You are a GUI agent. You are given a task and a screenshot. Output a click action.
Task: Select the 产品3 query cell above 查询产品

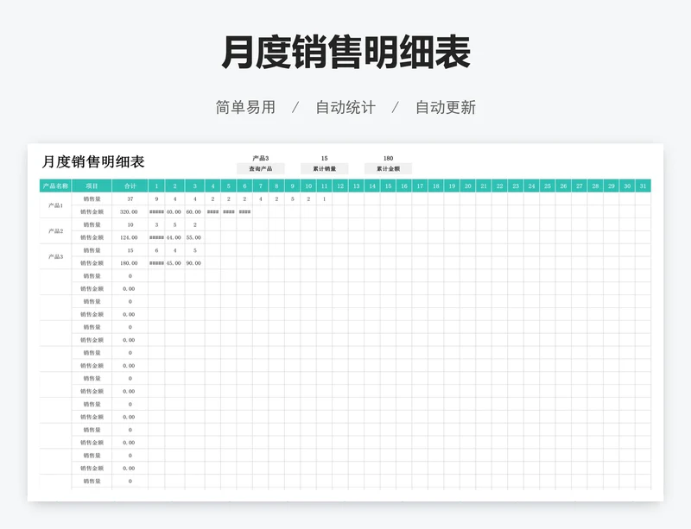coord(261,158)
